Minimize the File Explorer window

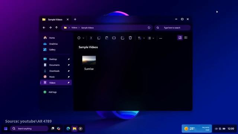tap(176, 19)
